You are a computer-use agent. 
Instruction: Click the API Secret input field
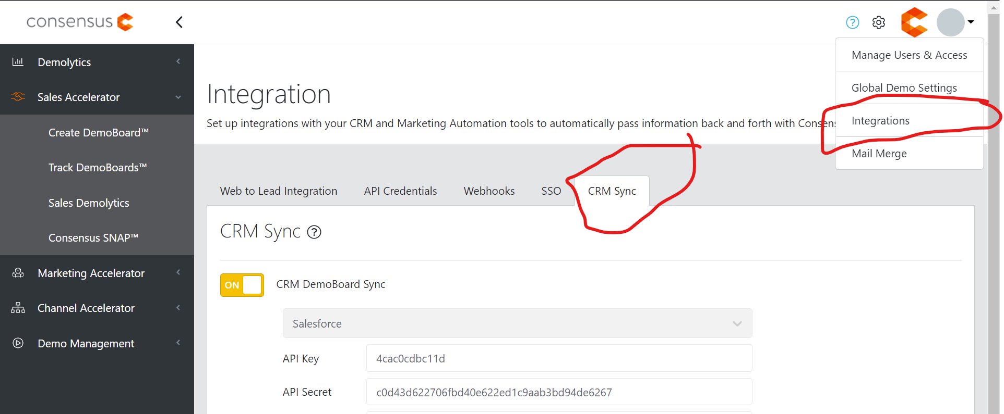(x=559, y=392)
